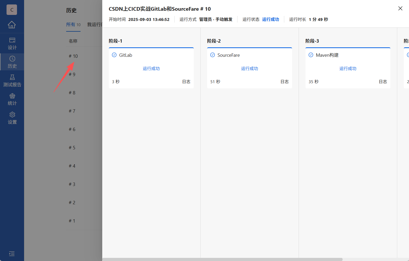Click the GitLab success check icon
The height and width of the screenshot is (261, 409).
114,55
